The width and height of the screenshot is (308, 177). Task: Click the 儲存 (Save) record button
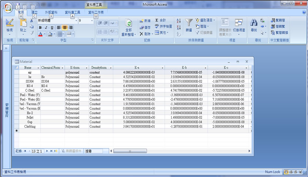145,27
